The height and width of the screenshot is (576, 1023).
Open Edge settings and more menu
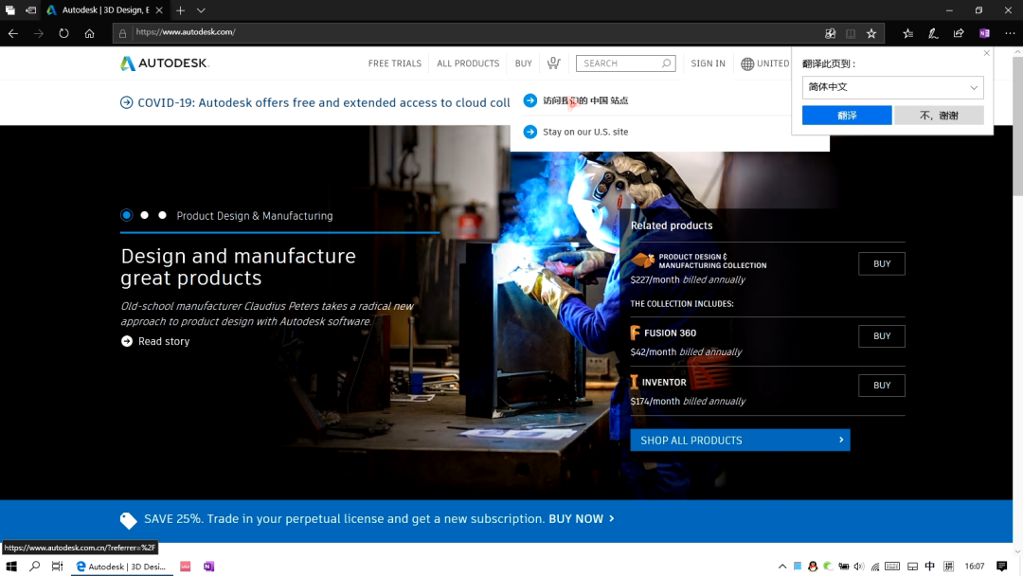tap(1010, 33)
